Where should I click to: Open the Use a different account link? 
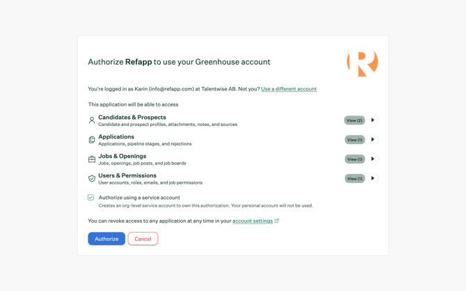[289, 89]
